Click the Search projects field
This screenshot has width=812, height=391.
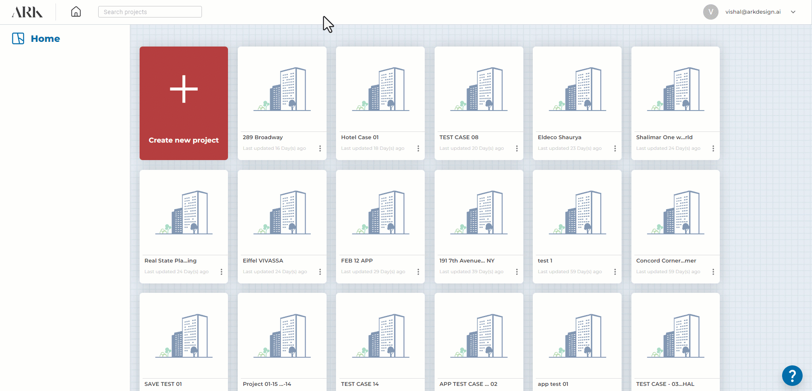150,12
